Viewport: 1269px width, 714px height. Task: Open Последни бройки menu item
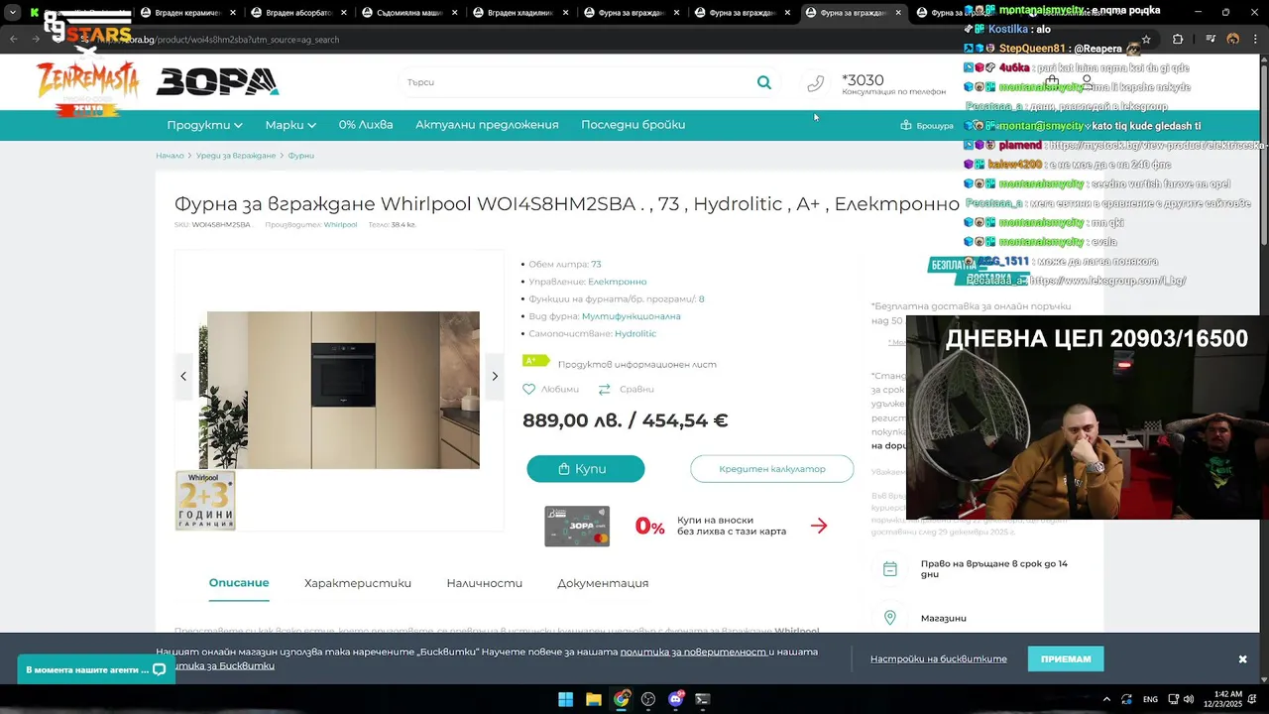[x=634, y=125]
